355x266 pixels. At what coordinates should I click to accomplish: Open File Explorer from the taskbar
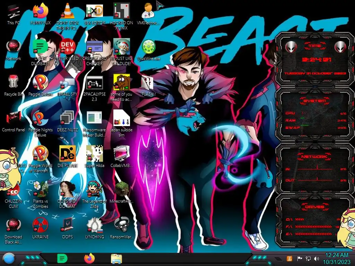tap(116, 259)
